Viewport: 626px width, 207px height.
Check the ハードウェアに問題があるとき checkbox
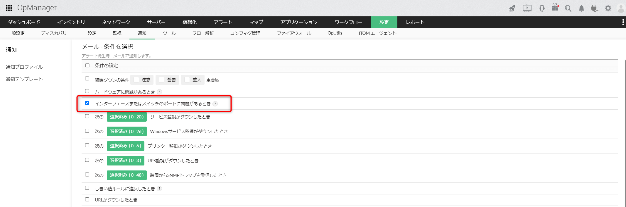pyautogui.click(x=87, y=91)
